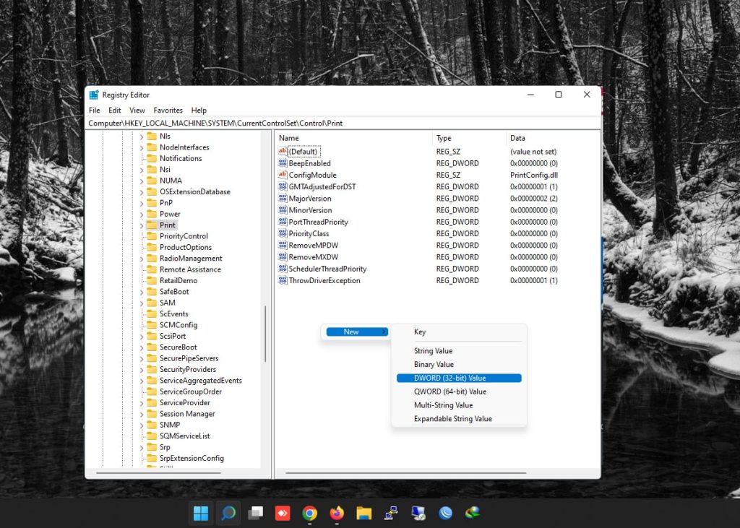Expand the Power key in tree
Viewport: 740px width, 528px height.
coord(142,215)
